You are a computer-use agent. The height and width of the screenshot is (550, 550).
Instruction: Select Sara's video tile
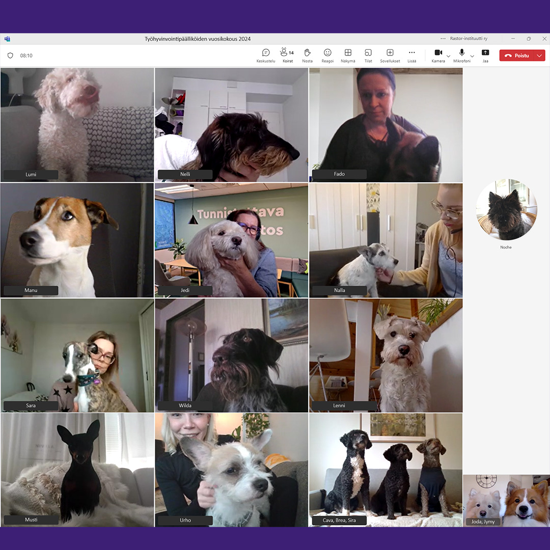coord(77,355)
